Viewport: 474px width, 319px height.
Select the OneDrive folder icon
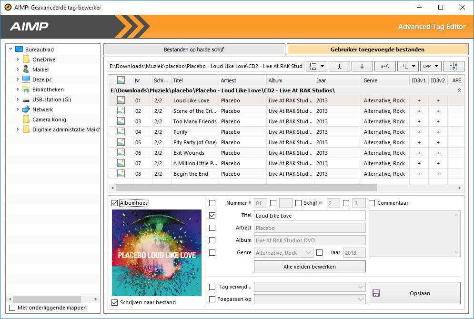click(27, 59)
